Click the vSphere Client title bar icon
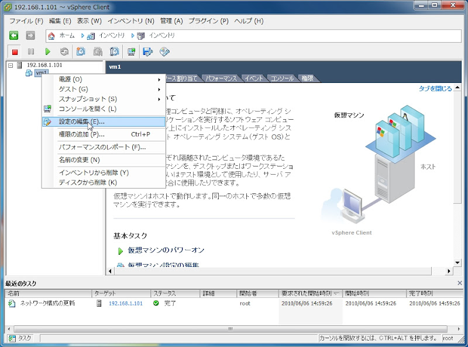Image resolution: width=468 pixels, height=347 pixels. click(x=8, y=7)
